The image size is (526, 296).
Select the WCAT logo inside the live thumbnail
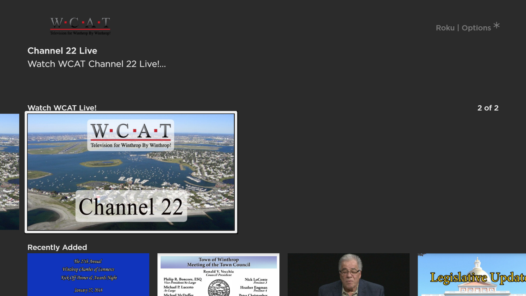131,136
